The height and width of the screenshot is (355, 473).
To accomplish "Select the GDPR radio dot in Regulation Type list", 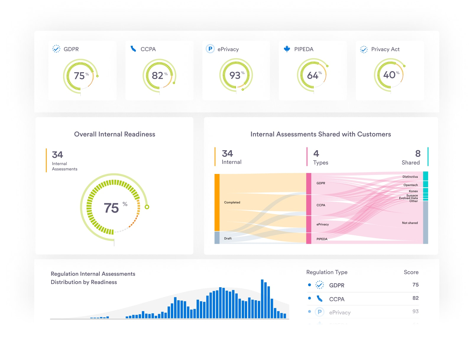I will coord(310,285).
